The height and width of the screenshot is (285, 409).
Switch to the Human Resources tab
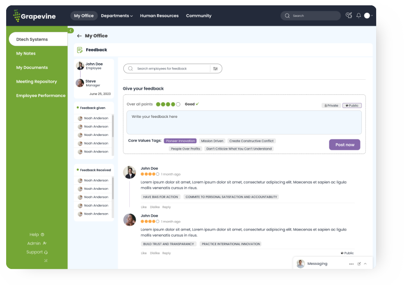[159, 16]
